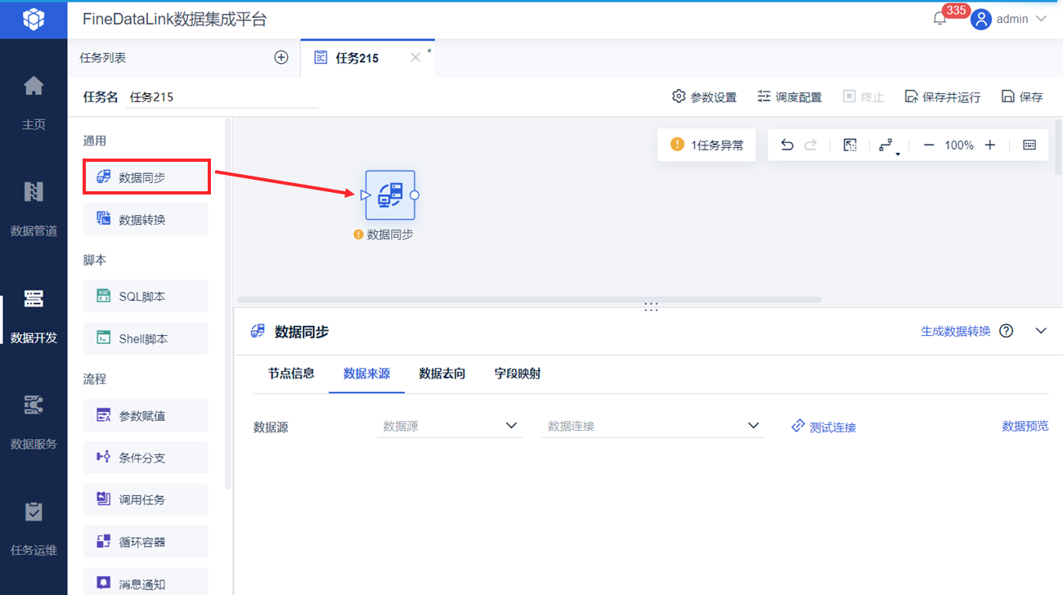Click 保存并运行 to save and run
1063x595 pixels.
pos(942,97)
